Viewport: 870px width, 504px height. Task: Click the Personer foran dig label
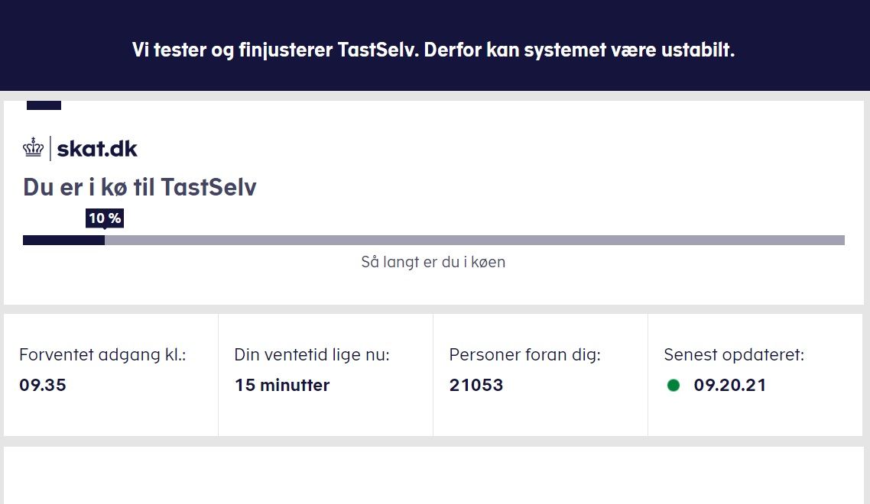(x=525, y=355)
